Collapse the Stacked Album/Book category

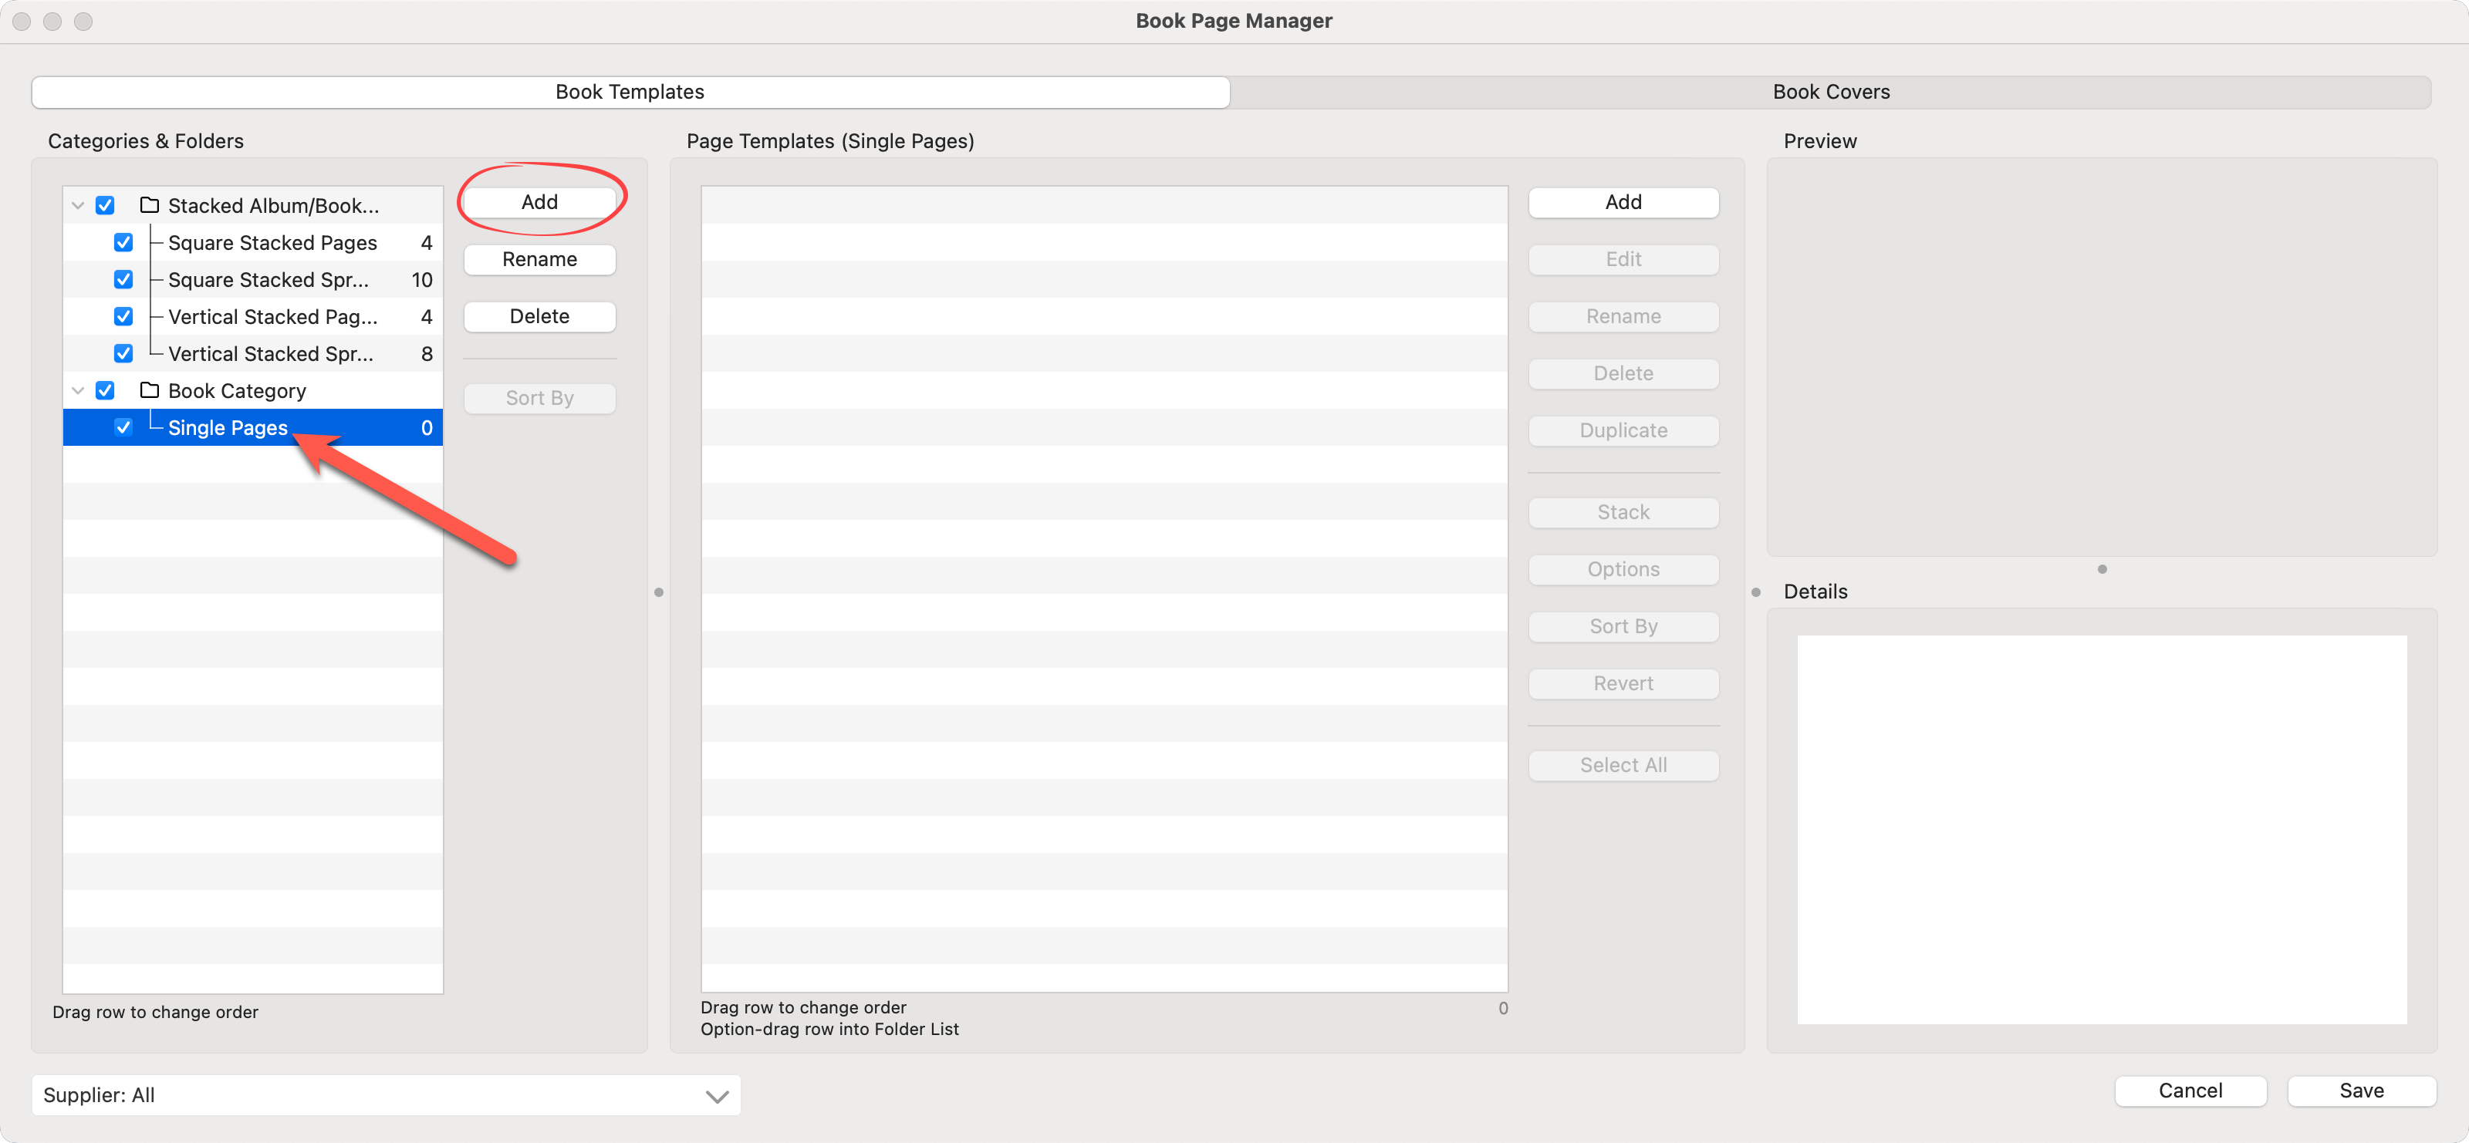(79, 205)
